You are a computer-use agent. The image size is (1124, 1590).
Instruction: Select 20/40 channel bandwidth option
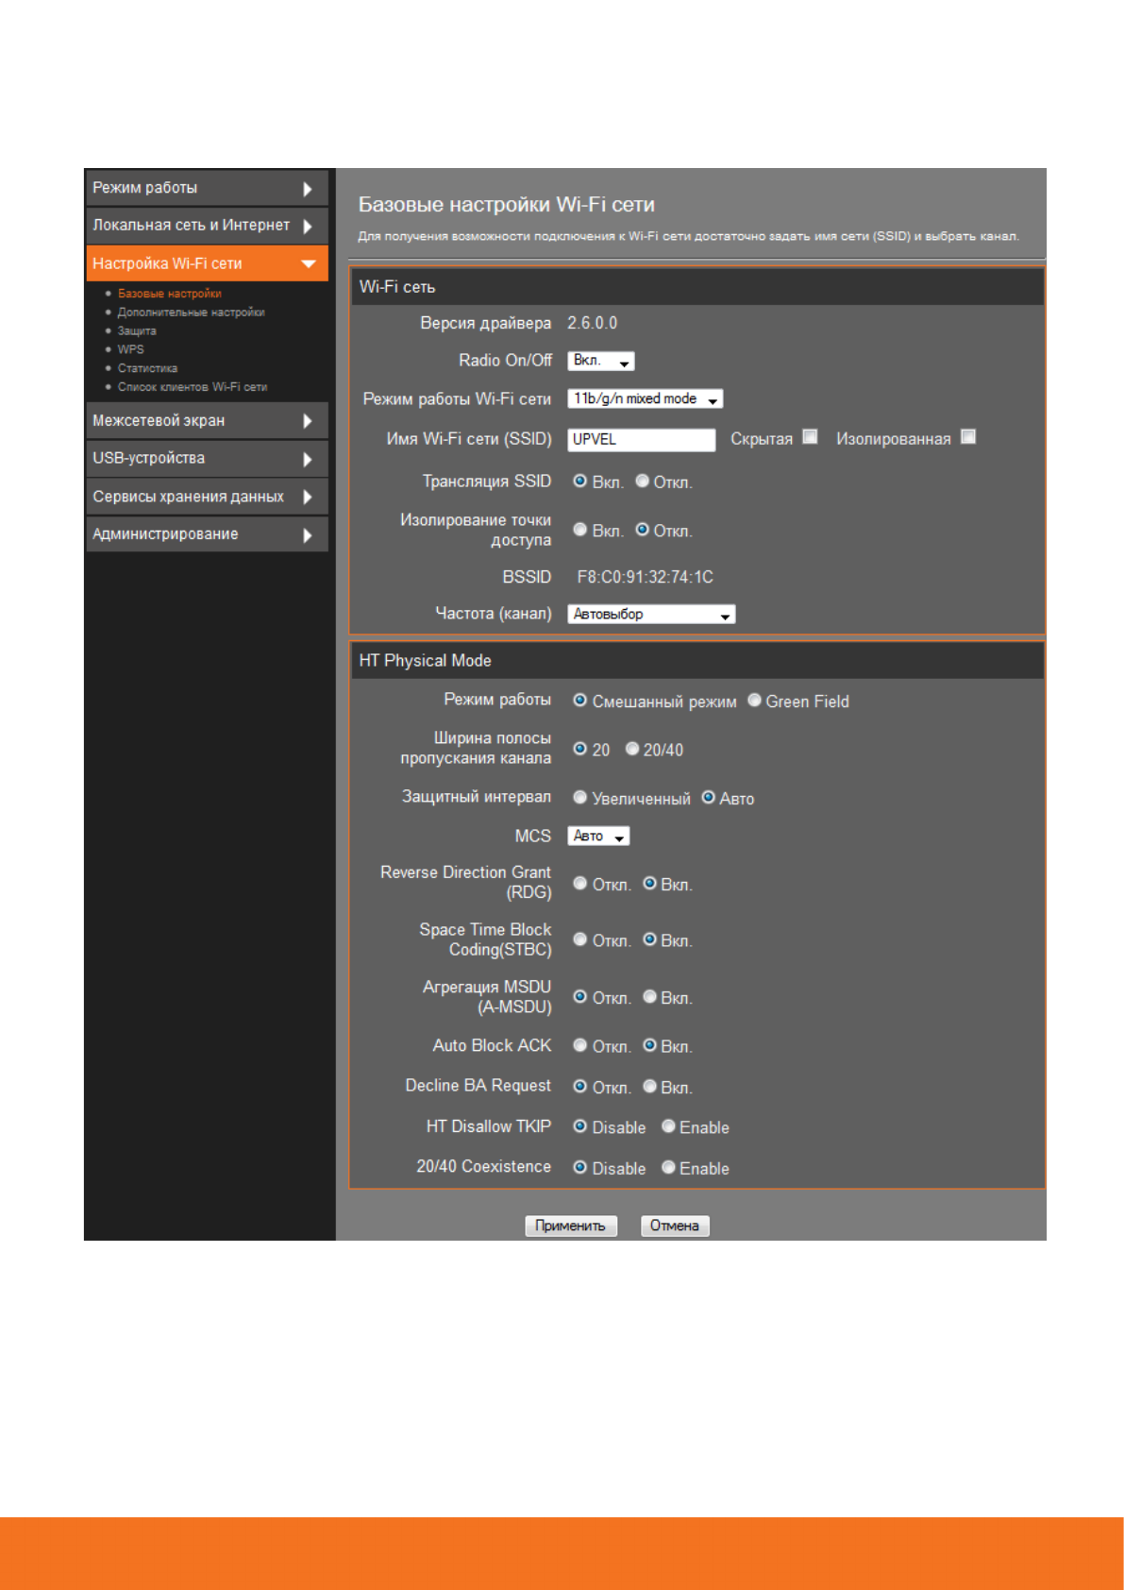(x=632, y=749)
